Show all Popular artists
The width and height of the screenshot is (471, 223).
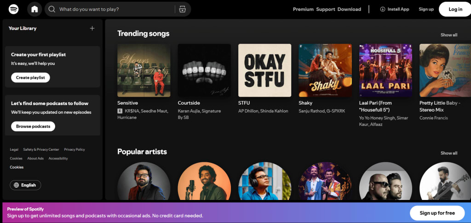[449, 153]
